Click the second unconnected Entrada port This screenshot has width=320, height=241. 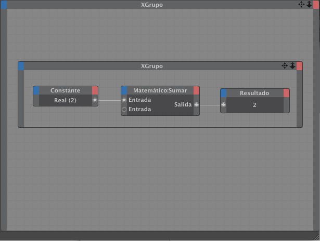(x=124, y=109)
